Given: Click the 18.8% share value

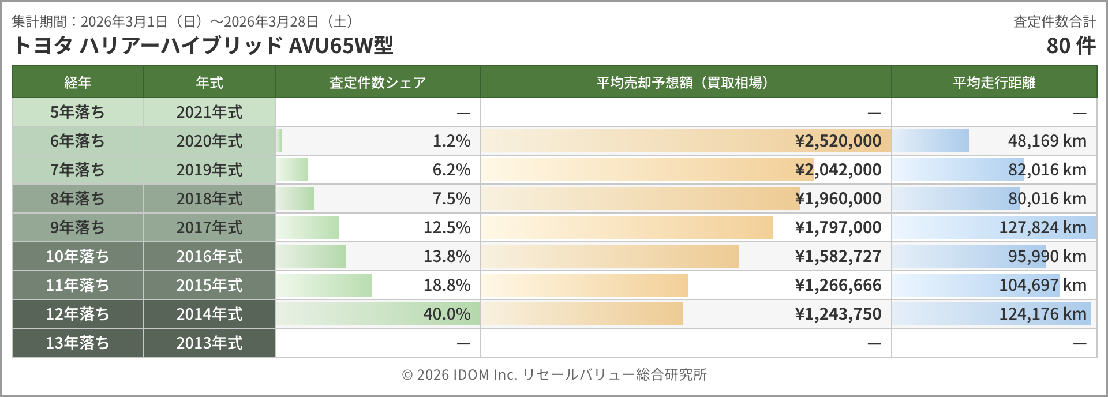Looking at the screenshot, I should point(447,285).
